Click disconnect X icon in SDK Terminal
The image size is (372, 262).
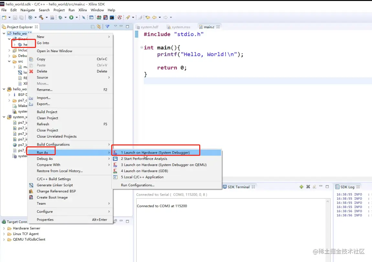[x=308, y=187]
